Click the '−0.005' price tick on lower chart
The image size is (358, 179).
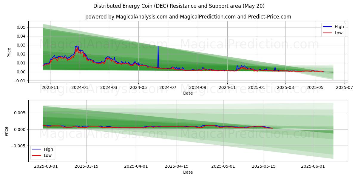tap(19, 146)
